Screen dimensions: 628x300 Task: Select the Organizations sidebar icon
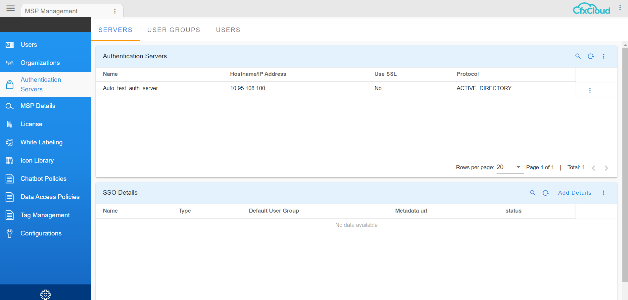click(10, 63)
